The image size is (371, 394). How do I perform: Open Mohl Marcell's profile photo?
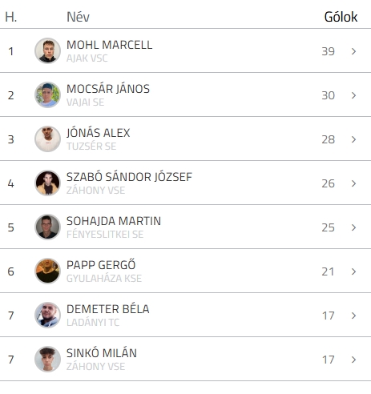coord(47,50)
